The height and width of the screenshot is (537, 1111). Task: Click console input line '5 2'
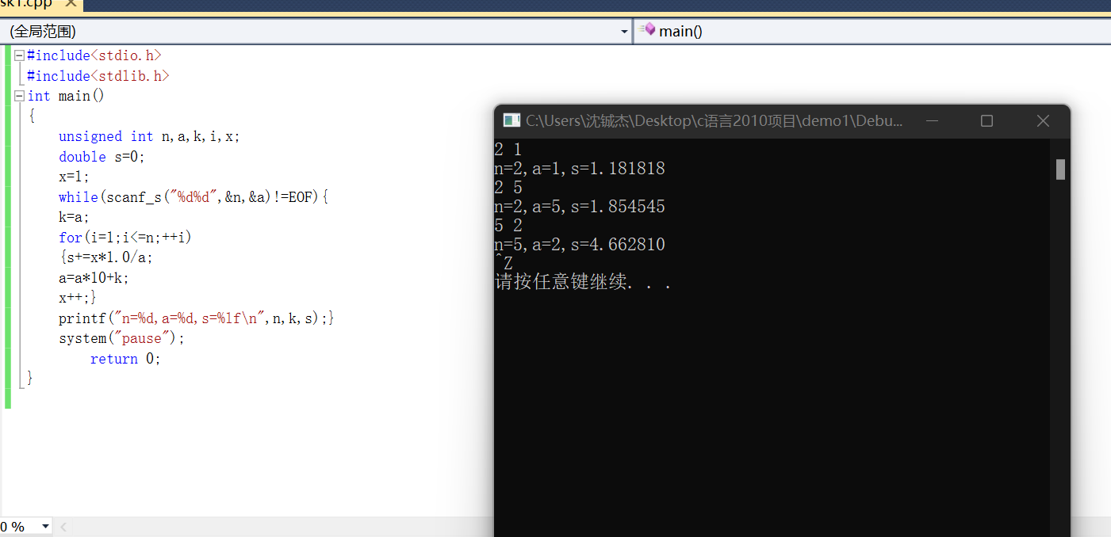508,226
